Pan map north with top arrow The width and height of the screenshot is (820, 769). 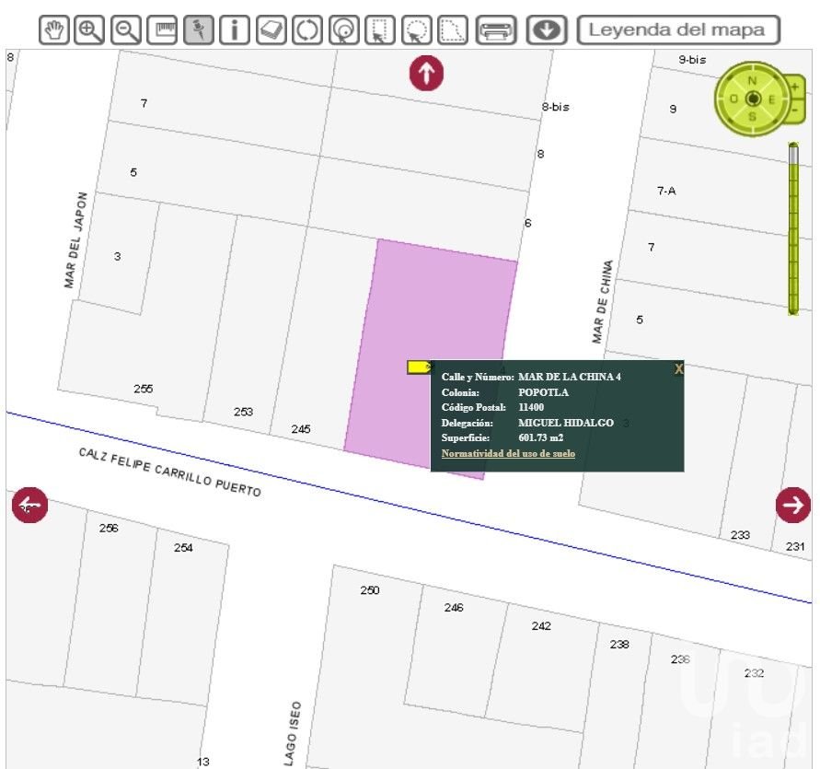point(426,73)
